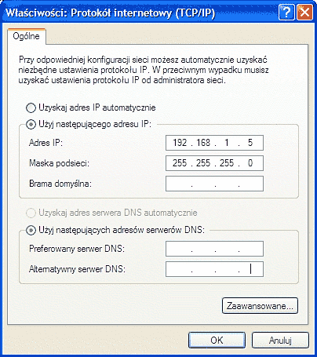
Task: Click the first 255 octet of Maska podsieci
Action: [180, 163]
